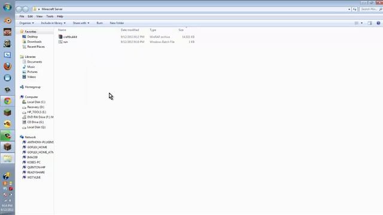Click the refresh button beside the address bar

coord(355,10)
